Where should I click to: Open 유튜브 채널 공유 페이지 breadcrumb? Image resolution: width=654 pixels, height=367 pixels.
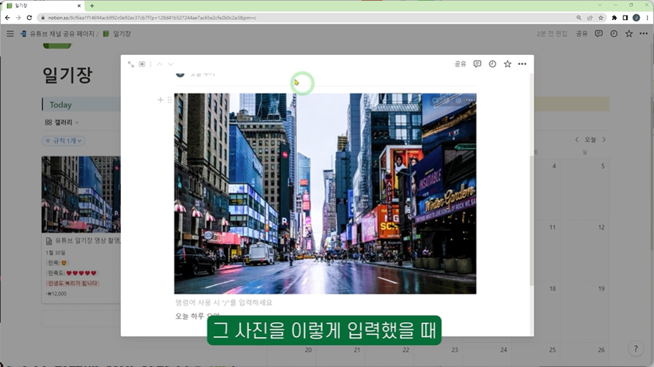[57, 34]
